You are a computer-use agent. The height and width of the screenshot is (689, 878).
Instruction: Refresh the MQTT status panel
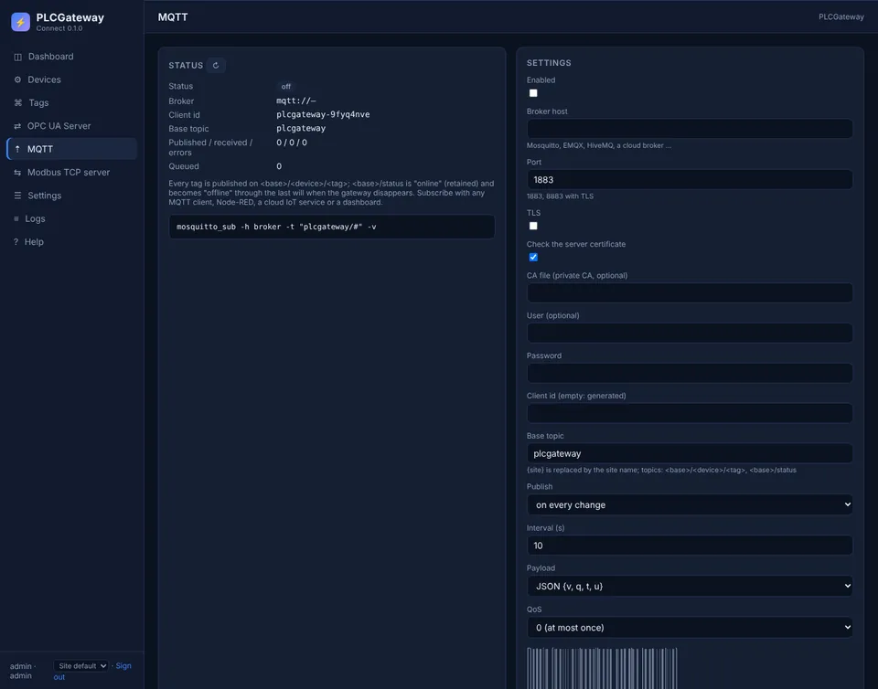coord(216,66)
